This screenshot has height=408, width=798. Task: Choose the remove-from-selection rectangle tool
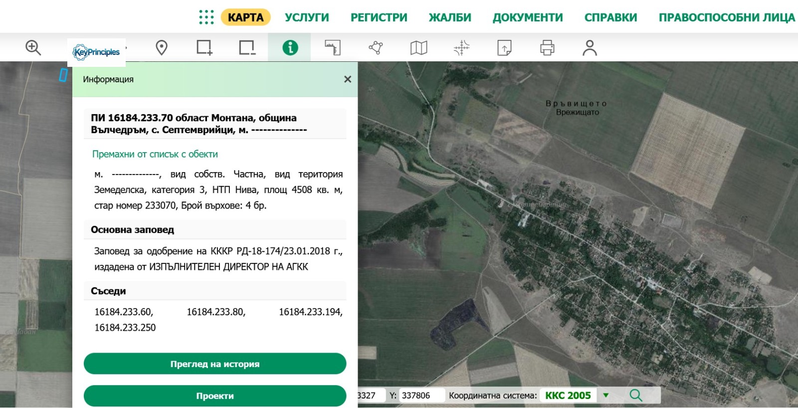click(x=247, y=48)
